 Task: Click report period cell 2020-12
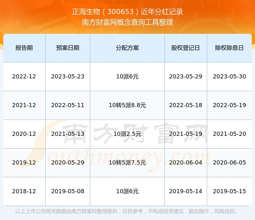[x=24, y=134]
